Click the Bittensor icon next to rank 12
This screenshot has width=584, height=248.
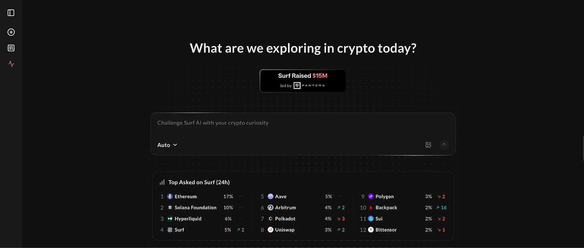(371, 230)
